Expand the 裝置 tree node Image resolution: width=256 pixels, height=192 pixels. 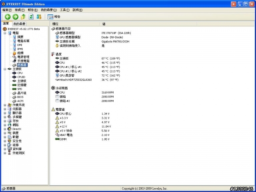(x=5, y=133)
